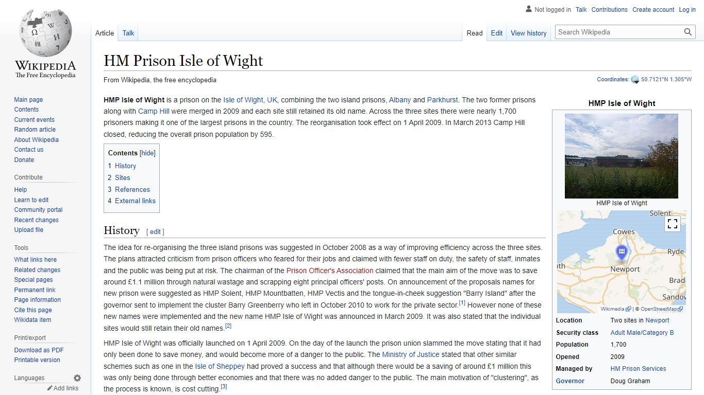Open the View history tab

528,33
